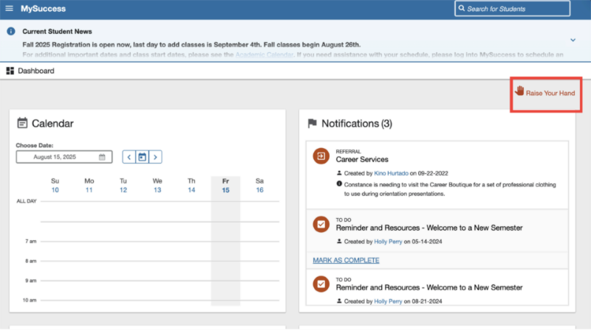Open the hamburger navigation menu

[x=9, y=9]
